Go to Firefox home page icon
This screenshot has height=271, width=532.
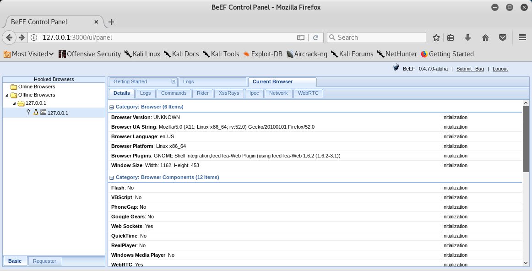click(485, 38)
